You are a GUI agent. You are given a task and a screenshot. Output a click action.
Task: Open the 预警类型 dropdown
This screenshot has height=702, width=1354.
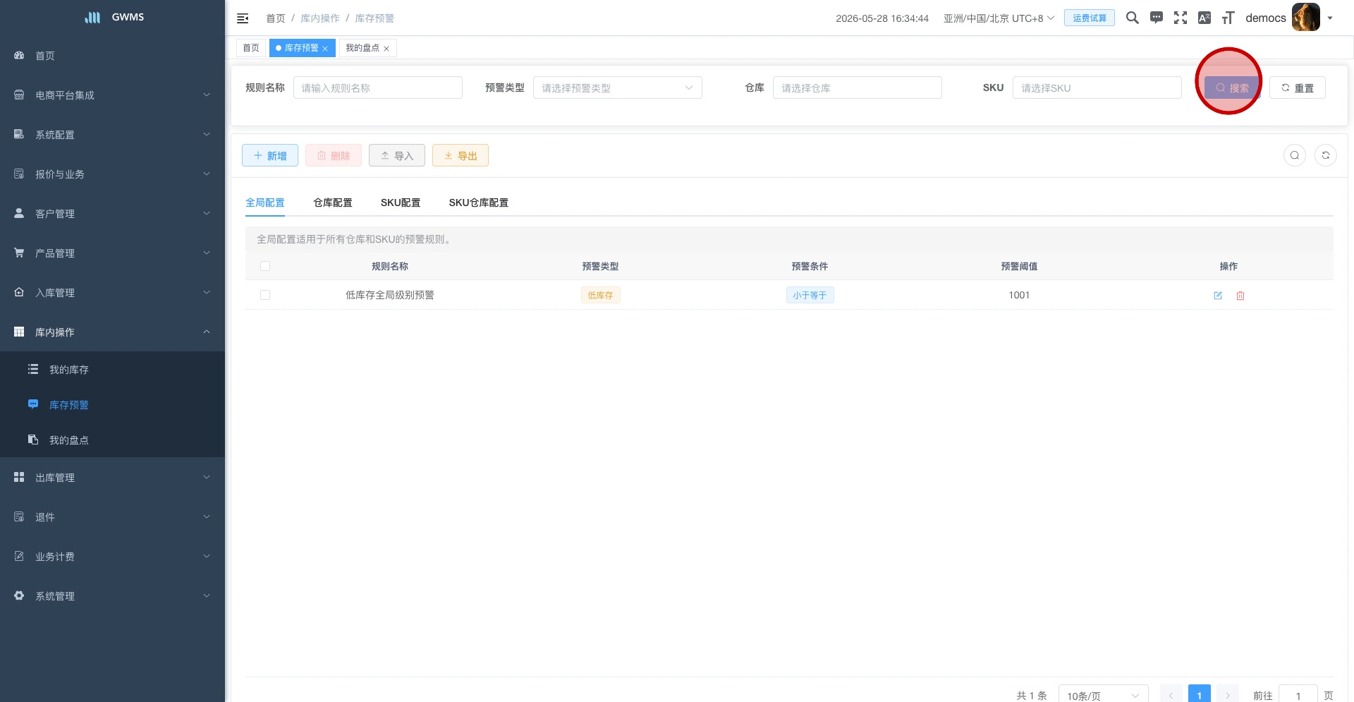click(x=618, y=87)
